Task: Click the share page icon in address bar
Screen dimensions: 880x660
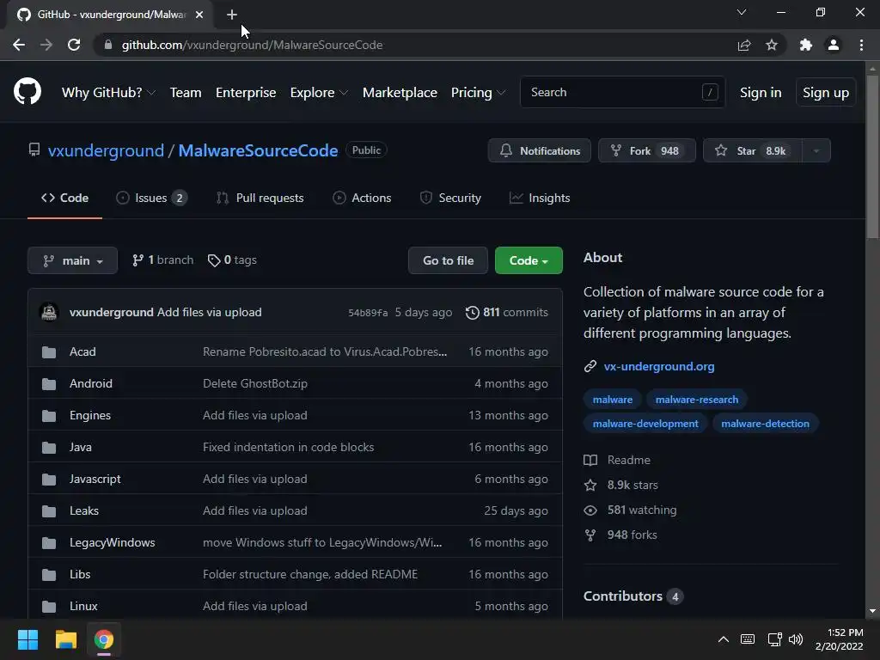Action: pos(744,45)
